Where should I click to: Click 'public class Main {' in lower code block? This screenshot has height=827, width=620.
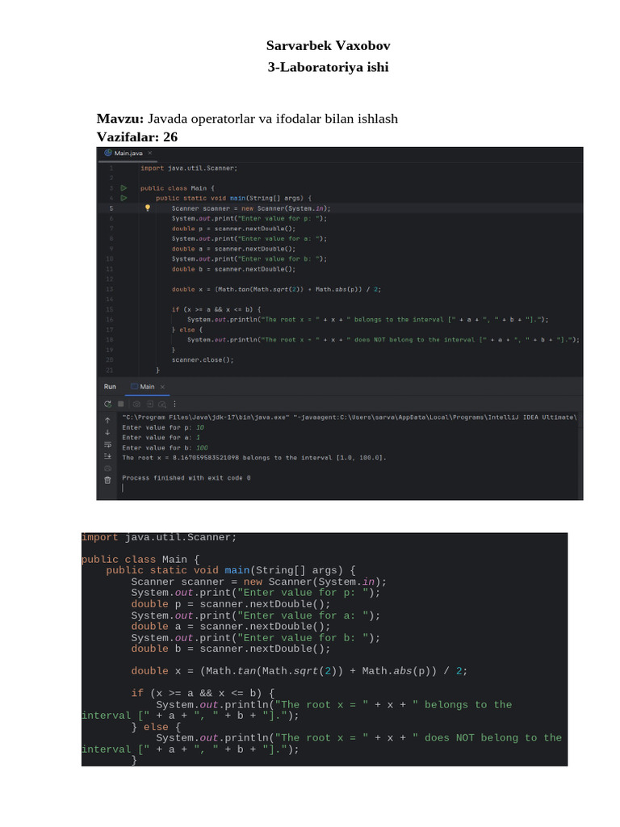tap(140, 559)
